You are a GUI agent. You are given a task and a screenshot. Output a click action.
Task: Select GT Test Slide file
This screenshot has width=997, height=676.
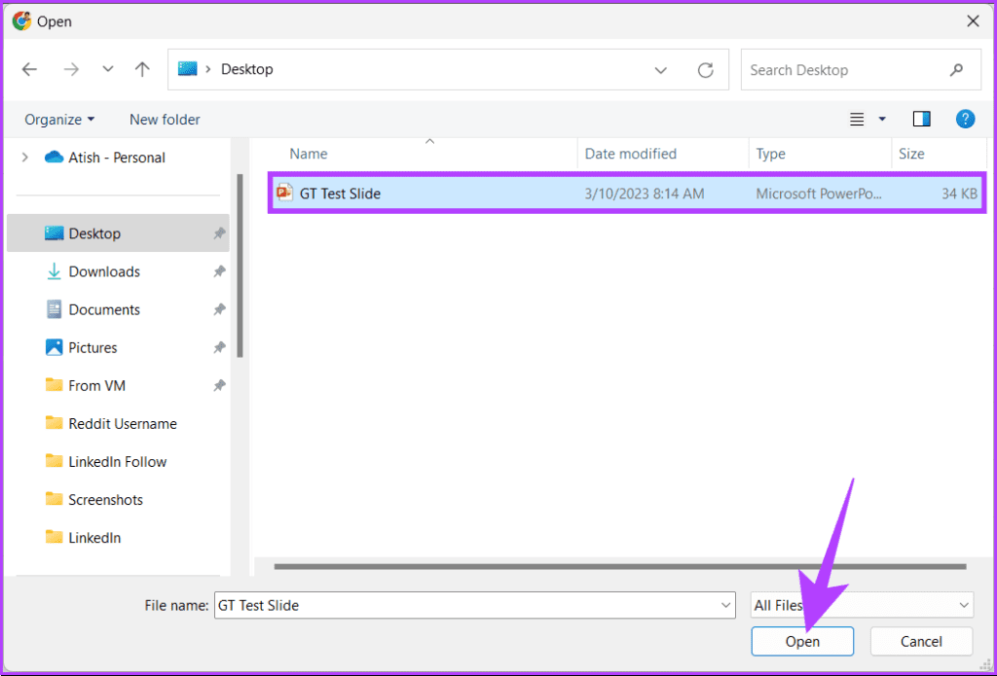point(626,194)
